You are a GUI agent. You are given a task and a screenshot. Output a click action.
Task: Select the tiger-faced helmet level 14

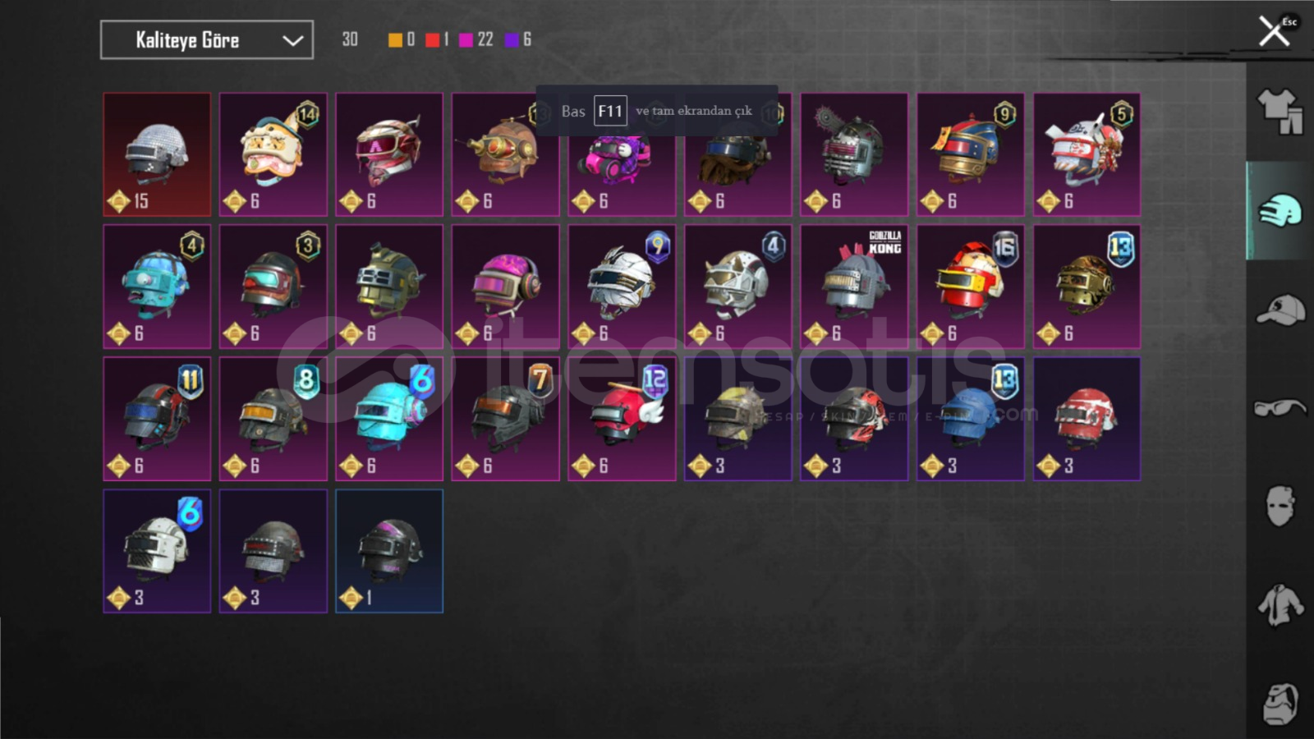(273, 154)
